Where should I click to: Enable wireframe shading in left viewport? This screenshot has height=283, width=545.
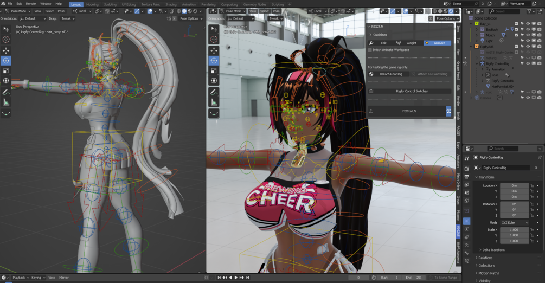179,11
